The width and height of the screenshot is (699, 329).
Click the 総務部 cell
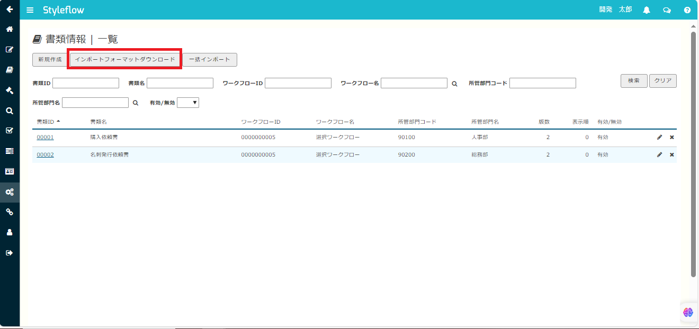pyautogui.click(x=480, y=155)
